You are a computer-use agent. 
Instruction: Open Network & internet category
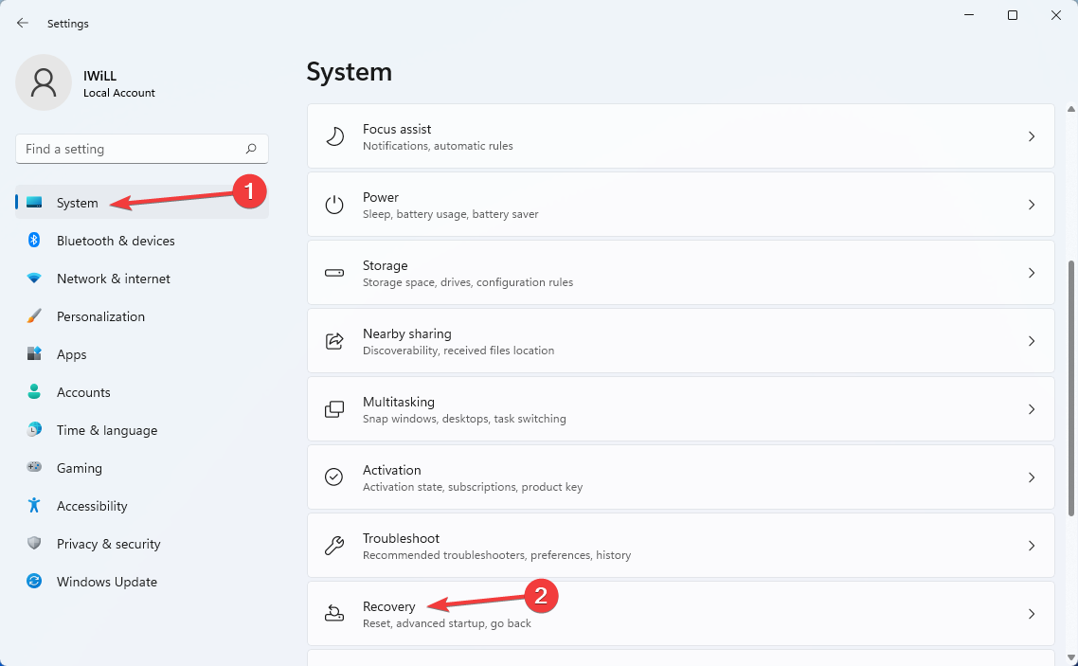coord(114,279)
